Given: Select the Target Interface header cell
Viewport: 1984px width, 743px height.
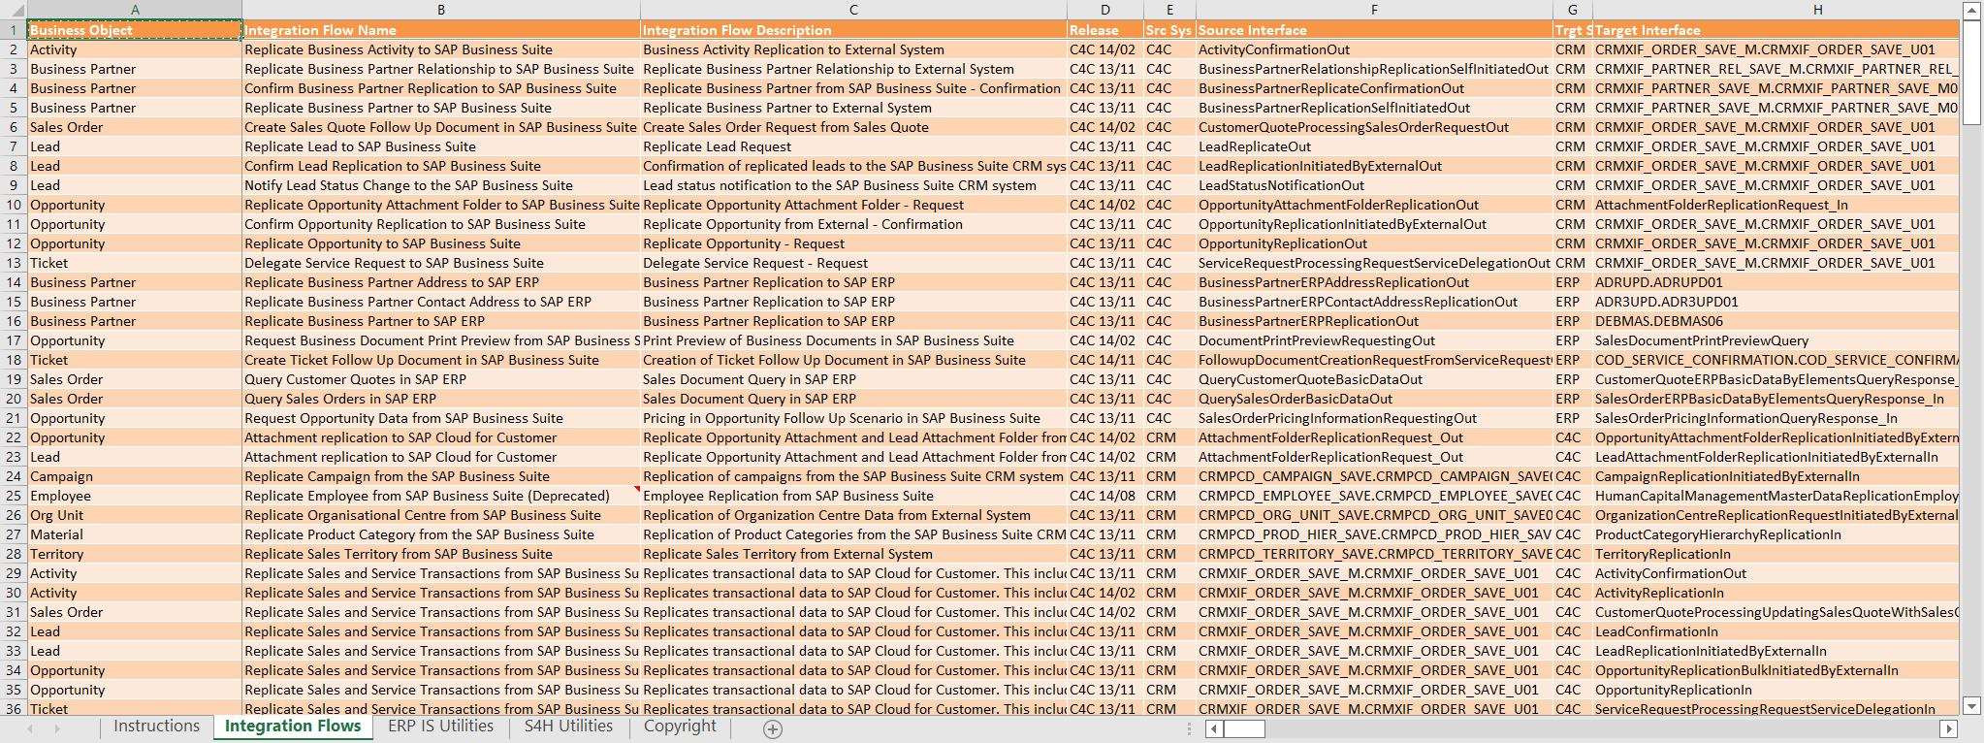Looking at the screenshot, I should [1776, 30].
